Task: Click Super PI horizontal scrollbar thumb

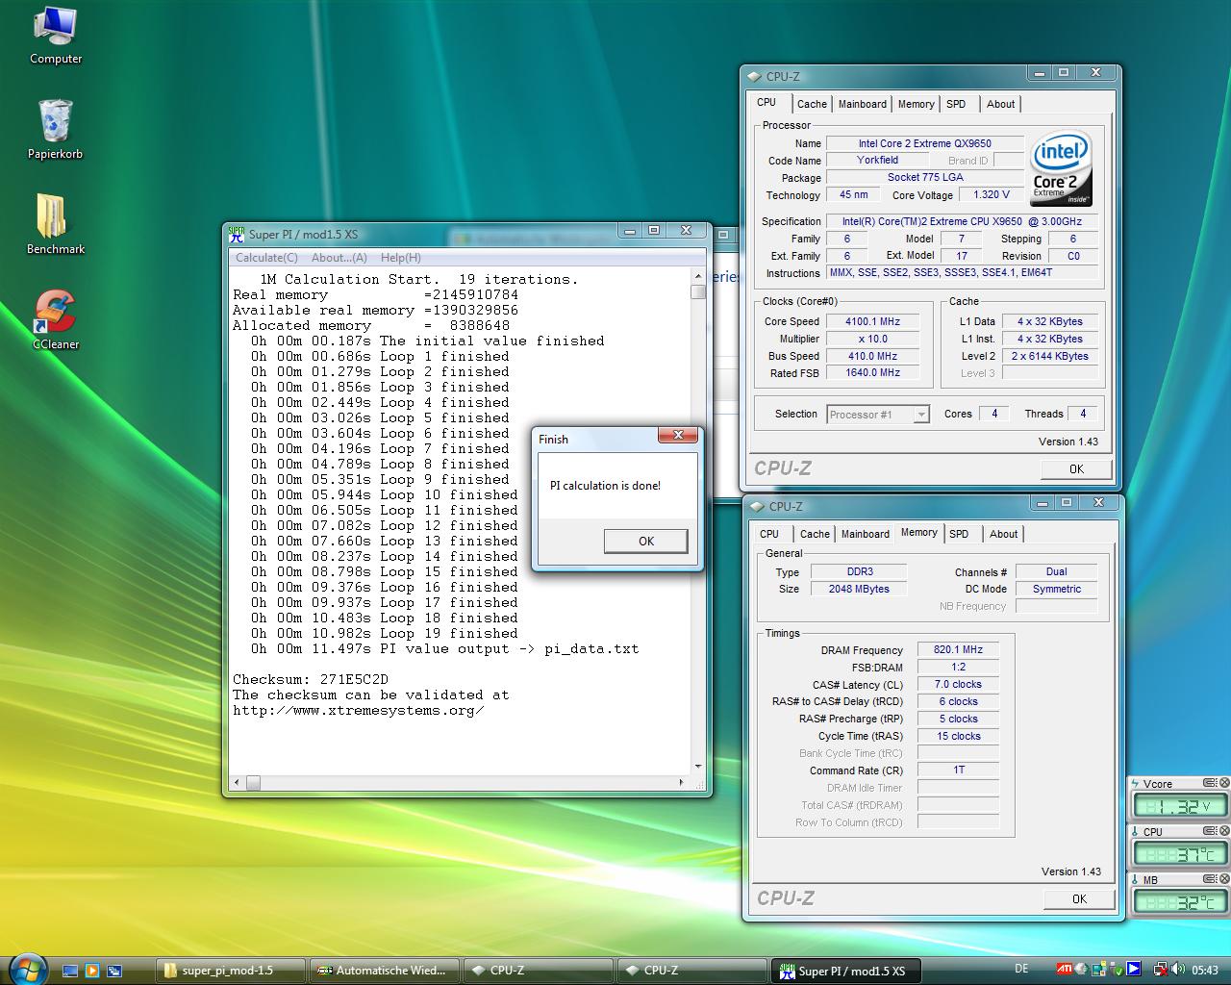Action: point(253,783)
